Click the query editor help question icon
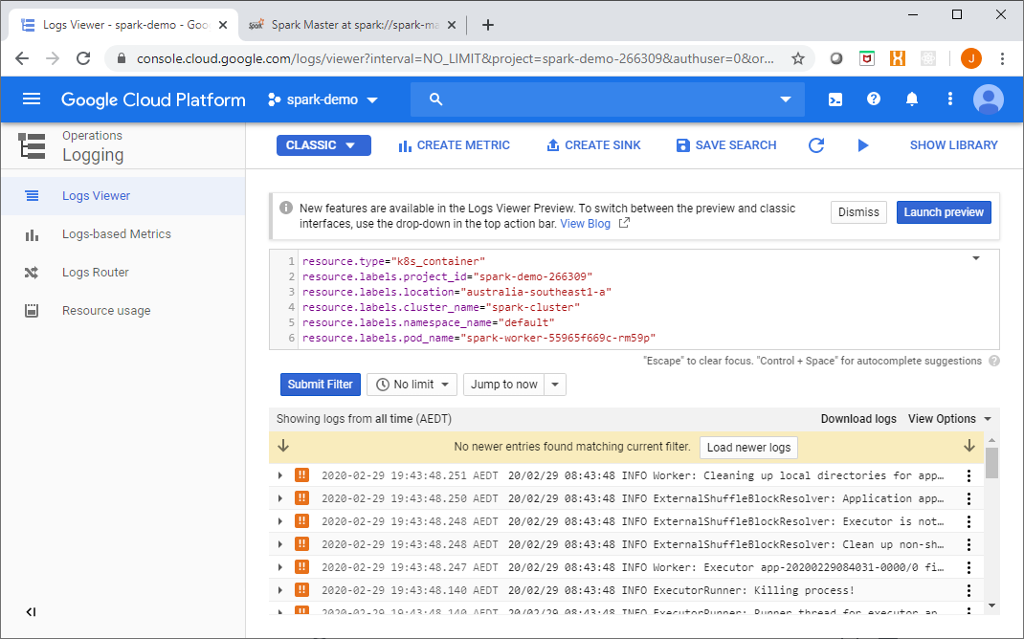Image resolution: width=1024 pixels, height=639 pixels. 994,361
